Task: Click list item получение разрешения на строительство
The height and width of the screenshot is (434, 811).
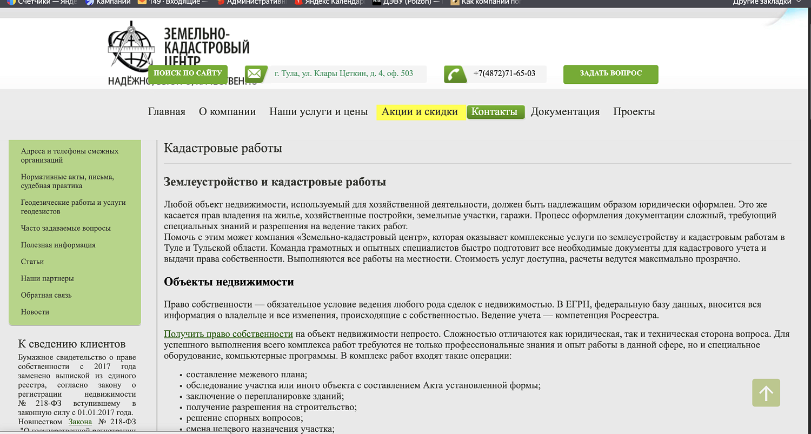Action: (271, 407)
